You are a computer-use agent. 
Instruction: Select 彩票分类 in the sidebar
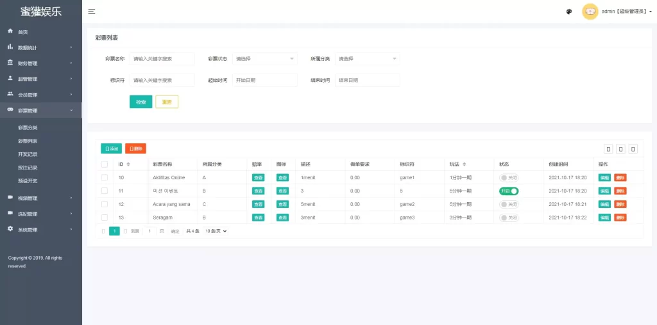(x=28, y=127)
